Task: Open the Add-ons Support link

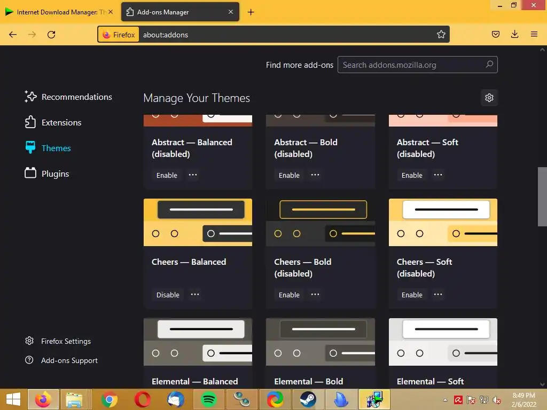Action: coord(69,360)
